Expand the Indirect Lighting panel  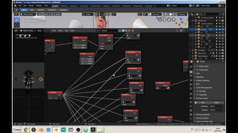(203, 81)
